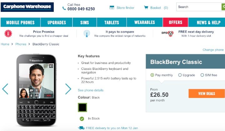The image size is (225, 131).
Task: Click the DPD delivery logo
Action: pos(167,33)
